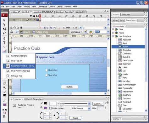Image resolution: width=149 pixels, height=123 pixels.
Task: Select the Line tool
Action: pos(4,47)
